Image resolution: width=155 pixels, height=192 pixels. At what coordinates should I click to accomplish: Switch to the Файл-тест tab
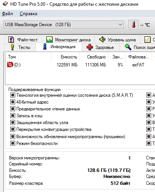(x=23, y=40)
